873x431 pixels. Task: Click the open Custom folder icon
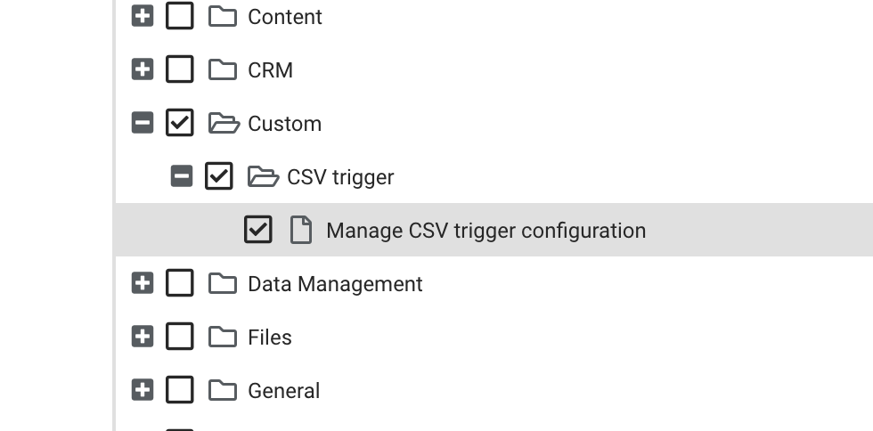click(224, 124)
